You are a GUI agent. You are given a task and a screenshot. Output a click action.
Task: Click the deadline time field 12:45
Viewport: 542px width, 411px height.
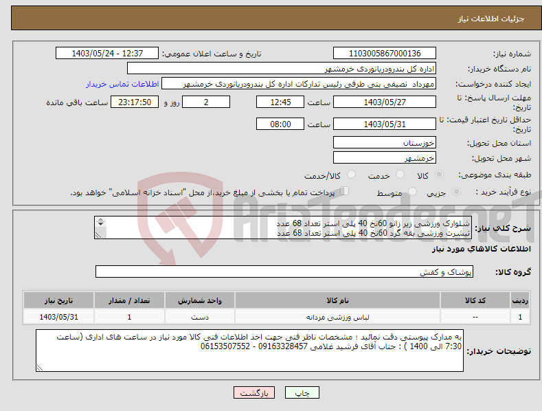pyautogui.click(x=280, y=102)
